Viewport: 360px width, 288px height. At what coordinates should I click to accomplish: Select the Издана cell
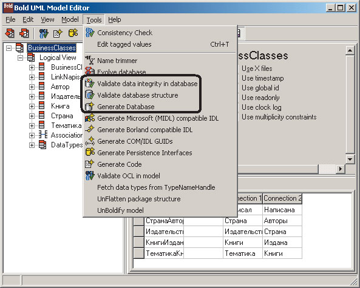282,243
